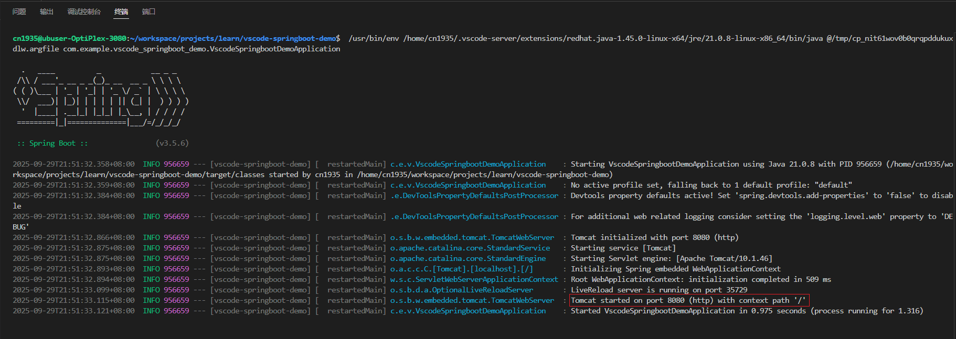Click 'Starting service [Tomcat]' message
The width and height of the screenshot is (956, 339).
point(623,248)
